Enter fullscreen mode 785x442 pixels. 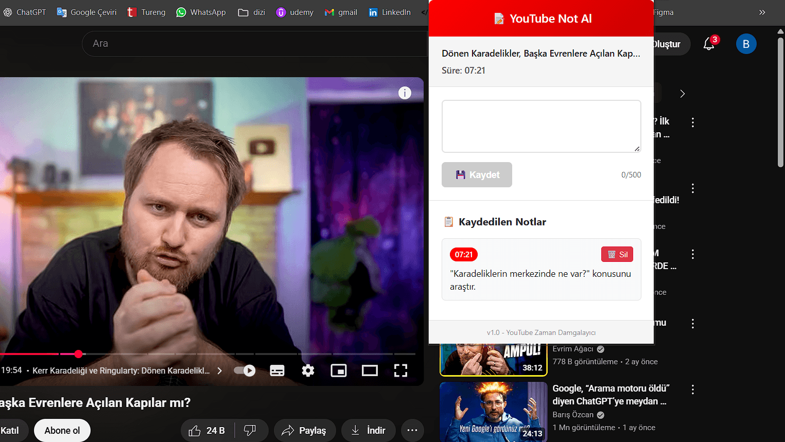[400, 370]
